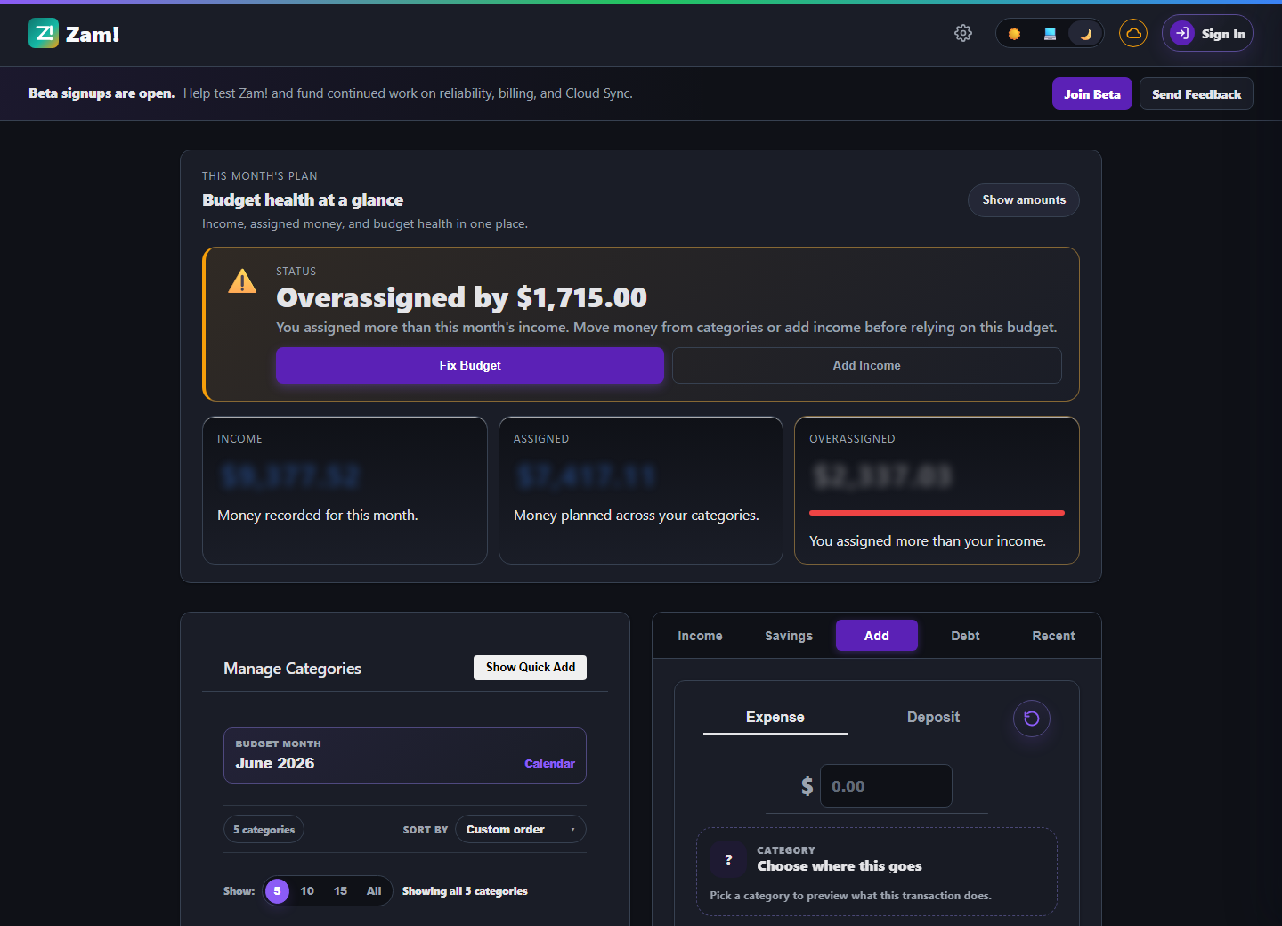Viewport: 1282px width, 926px height.
Task: Click Show Quick Add
Action: [x=530, y=668]
